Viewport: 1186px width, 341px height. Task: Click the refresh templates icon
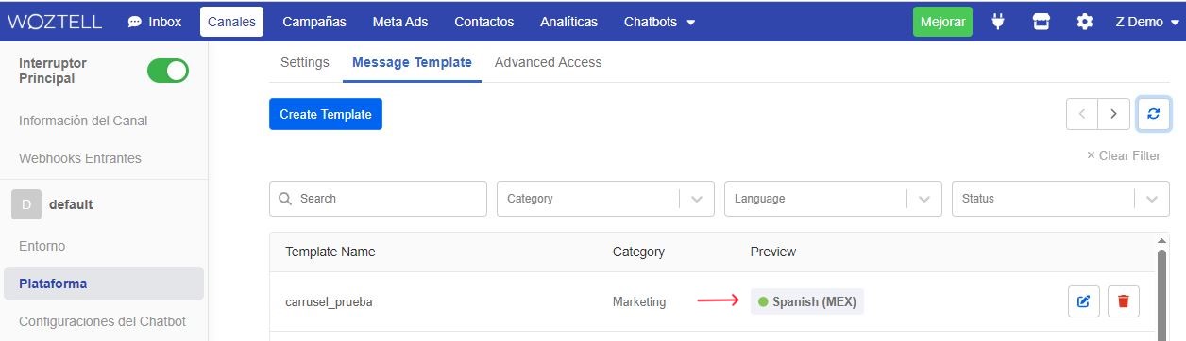1153,114
